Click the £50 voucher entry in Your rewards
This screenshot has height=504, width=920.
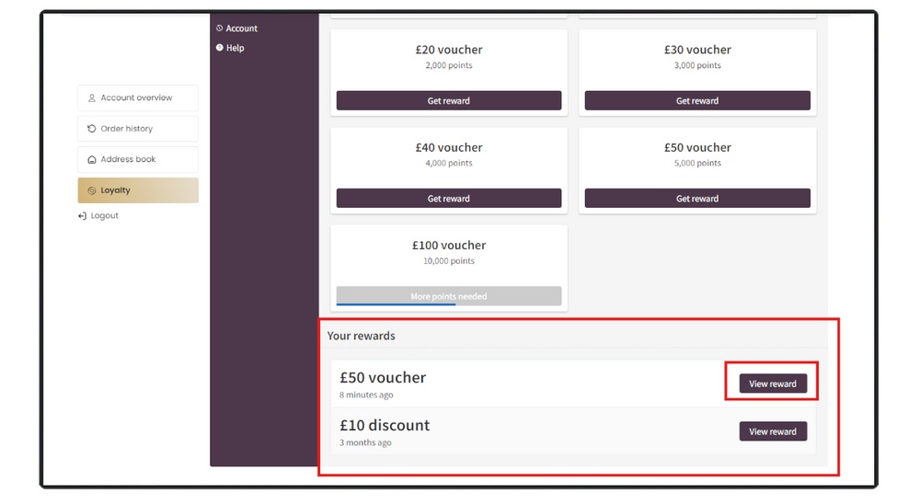[x=383, y=378]
